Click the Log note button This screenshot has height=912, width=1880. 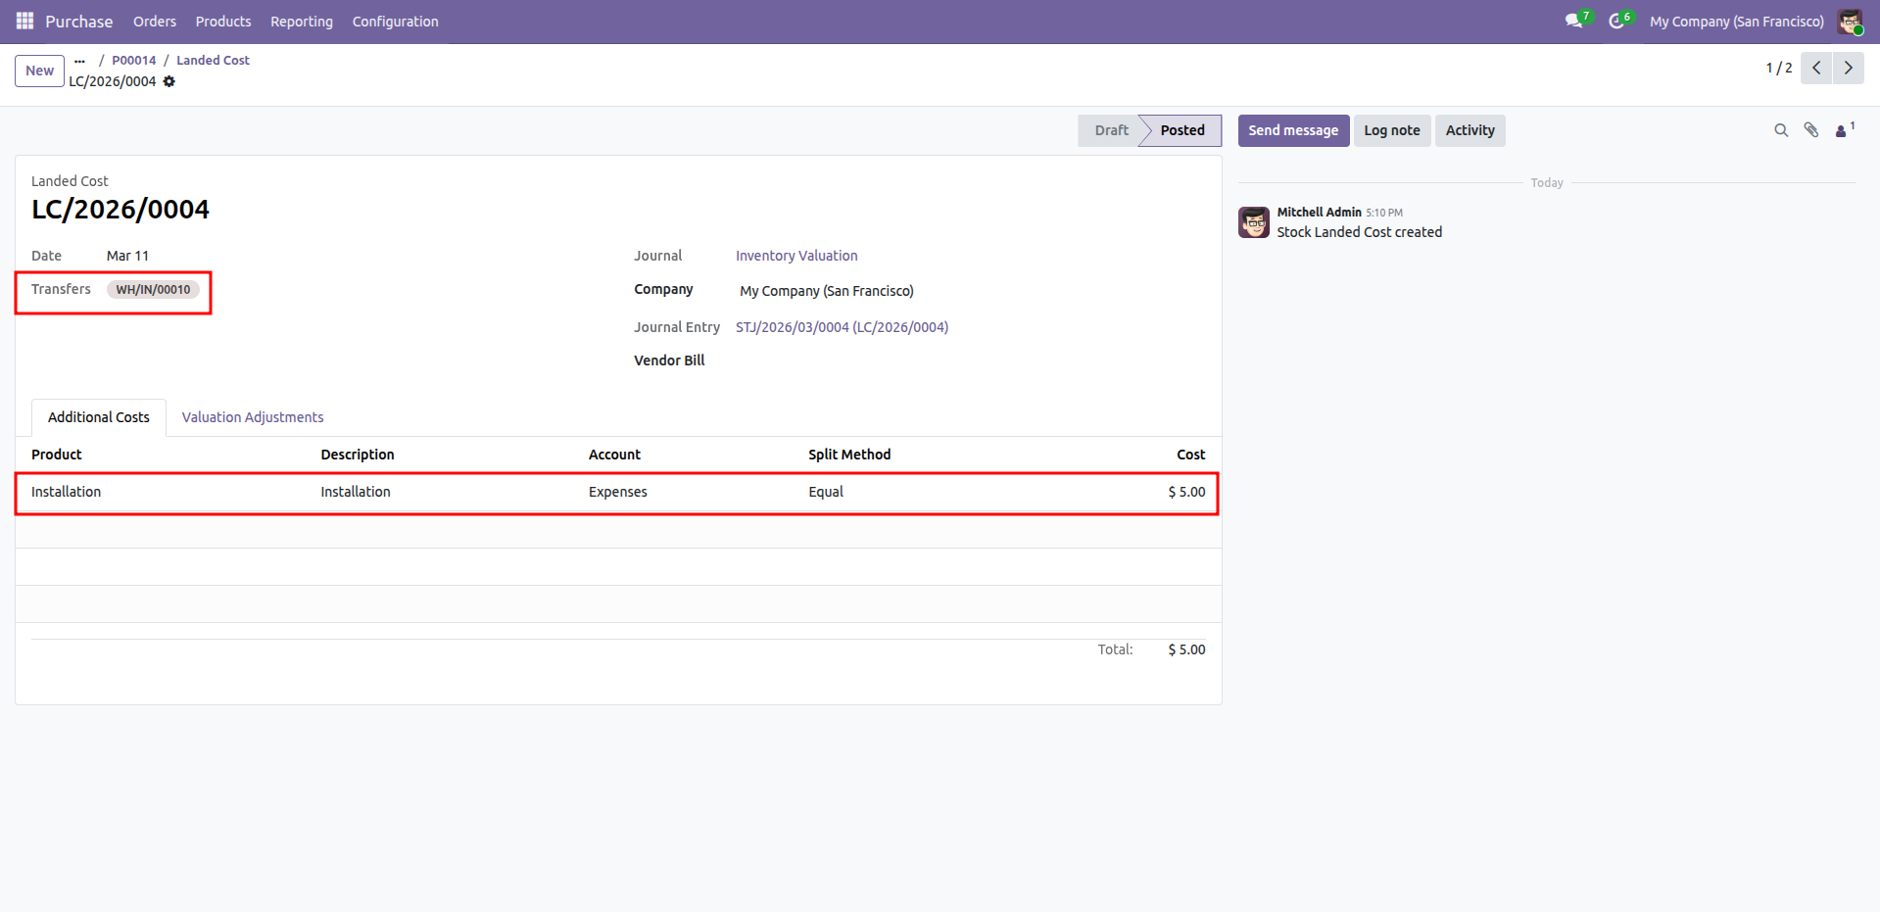[1391, 130]
